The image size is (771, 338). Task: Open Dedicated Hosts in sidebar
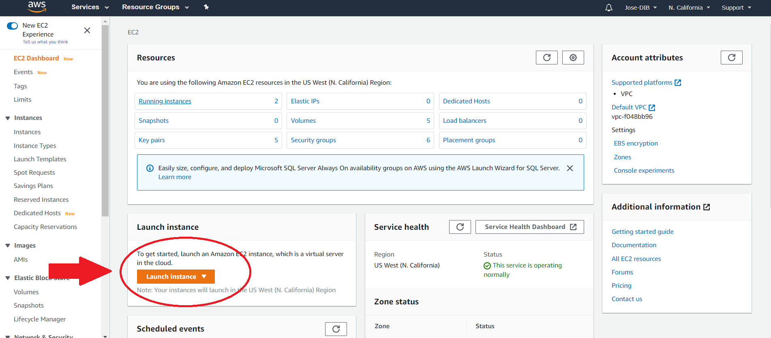click(x=37, y=213)
